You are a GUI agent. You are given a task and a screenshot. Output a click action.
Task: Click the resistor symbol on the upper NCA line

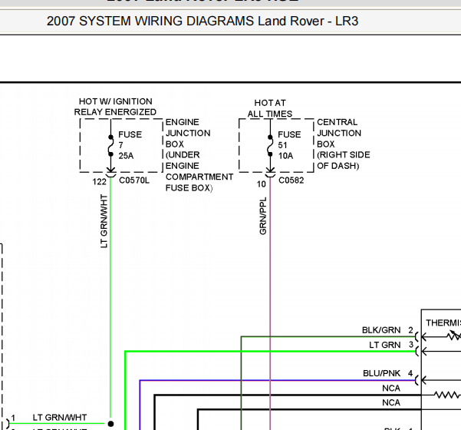(x=447, y=395)
